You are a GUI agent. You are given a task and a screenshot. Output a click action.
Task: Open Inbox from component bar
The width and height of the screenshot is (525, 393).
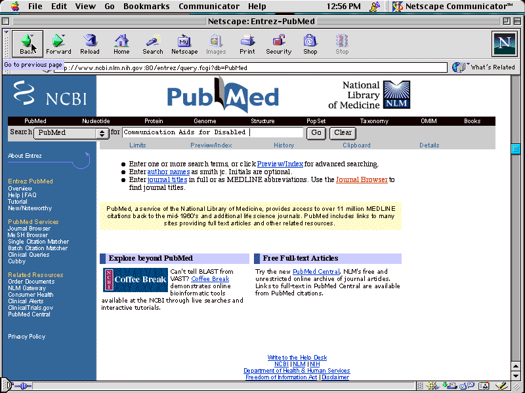click(450, 386)
